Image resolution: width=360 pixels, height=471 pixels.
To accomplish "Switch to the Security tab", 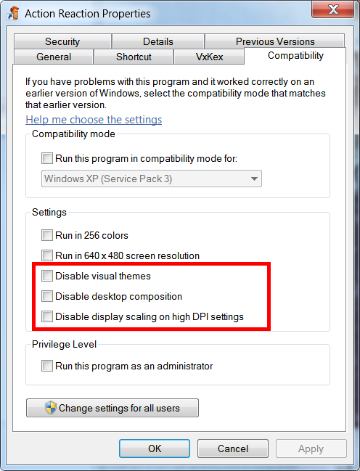I will 62,41.
